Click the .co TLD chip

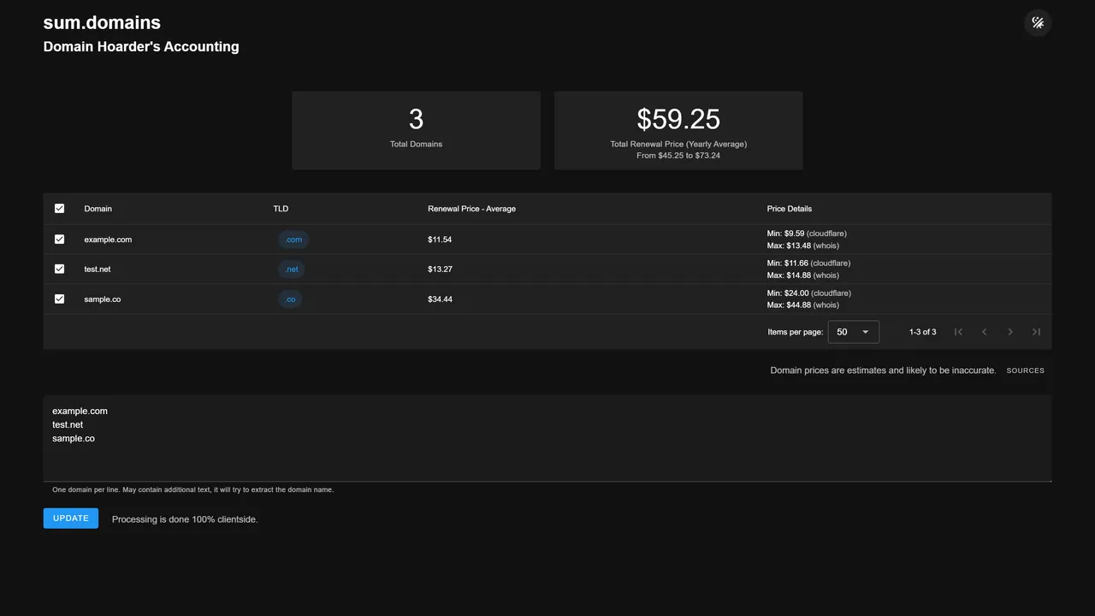click(x=290, y=299)
